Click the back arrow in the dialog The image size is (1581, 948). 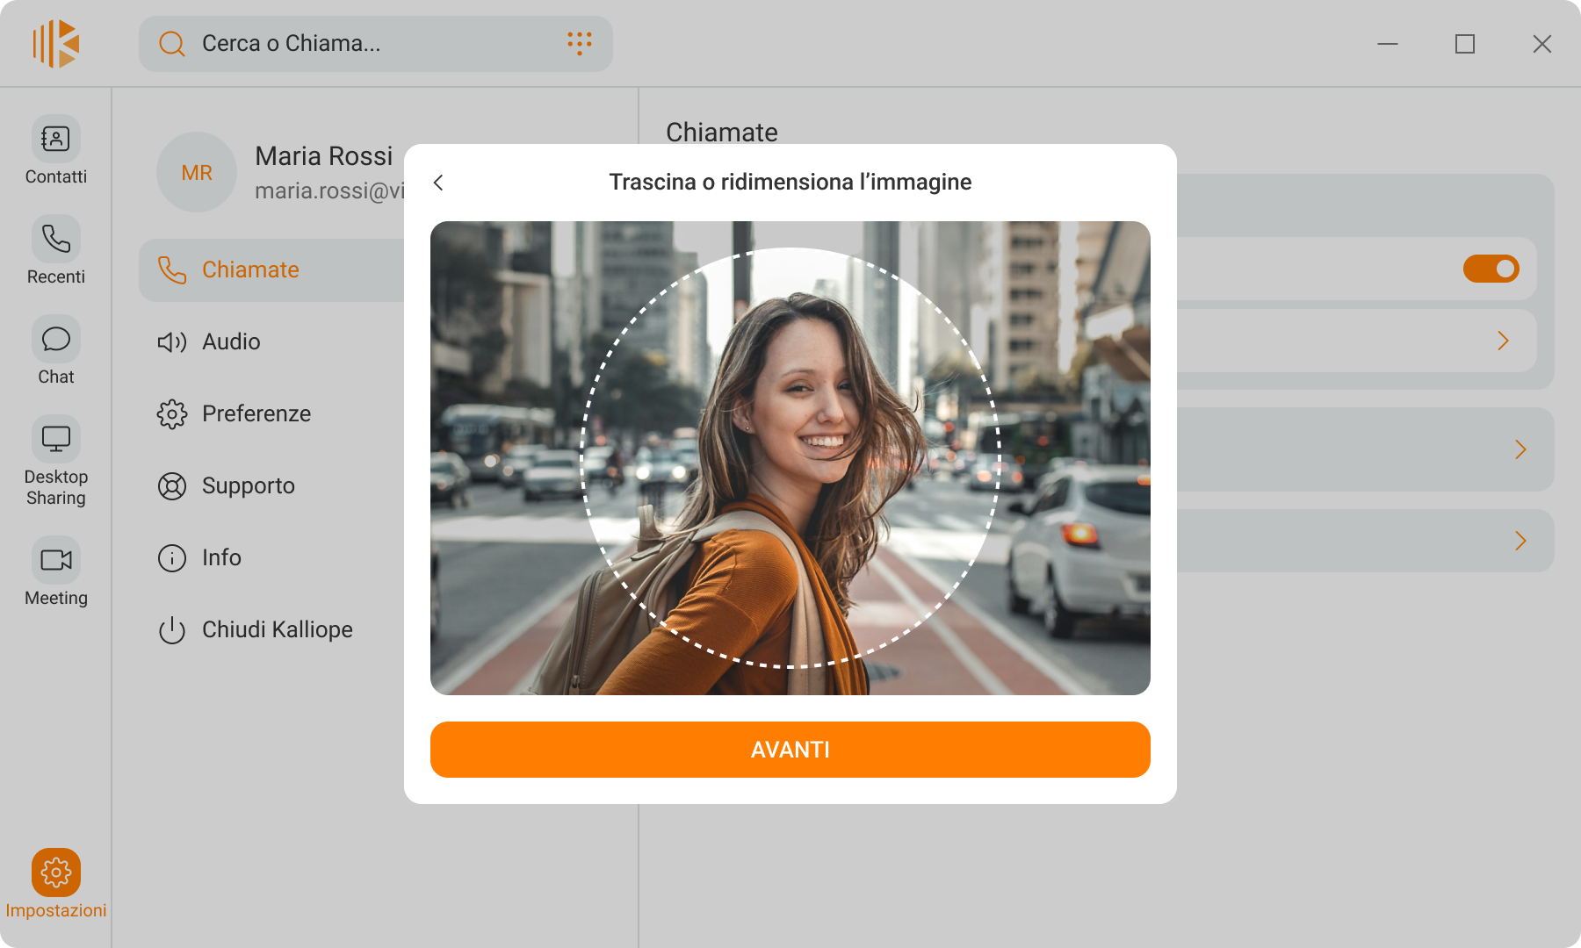[x=438, y=182]
